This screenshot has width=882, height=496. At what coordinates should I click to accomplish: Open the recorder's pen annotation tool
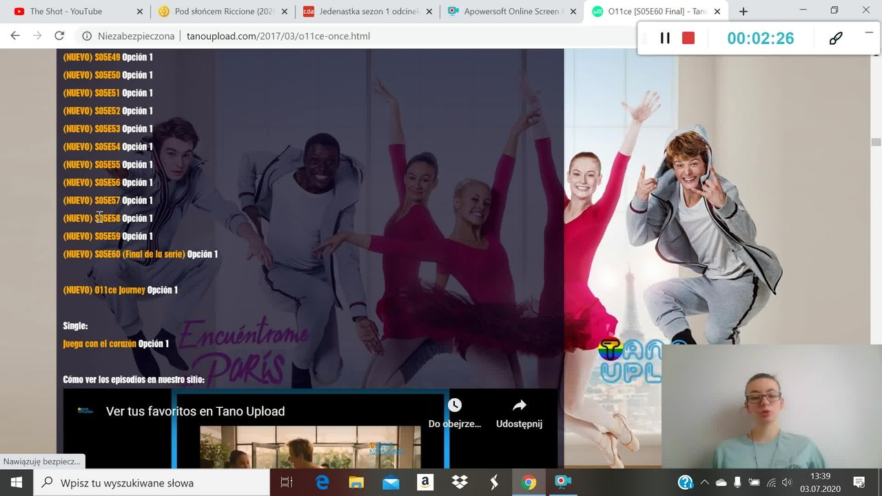pos(836,39)
